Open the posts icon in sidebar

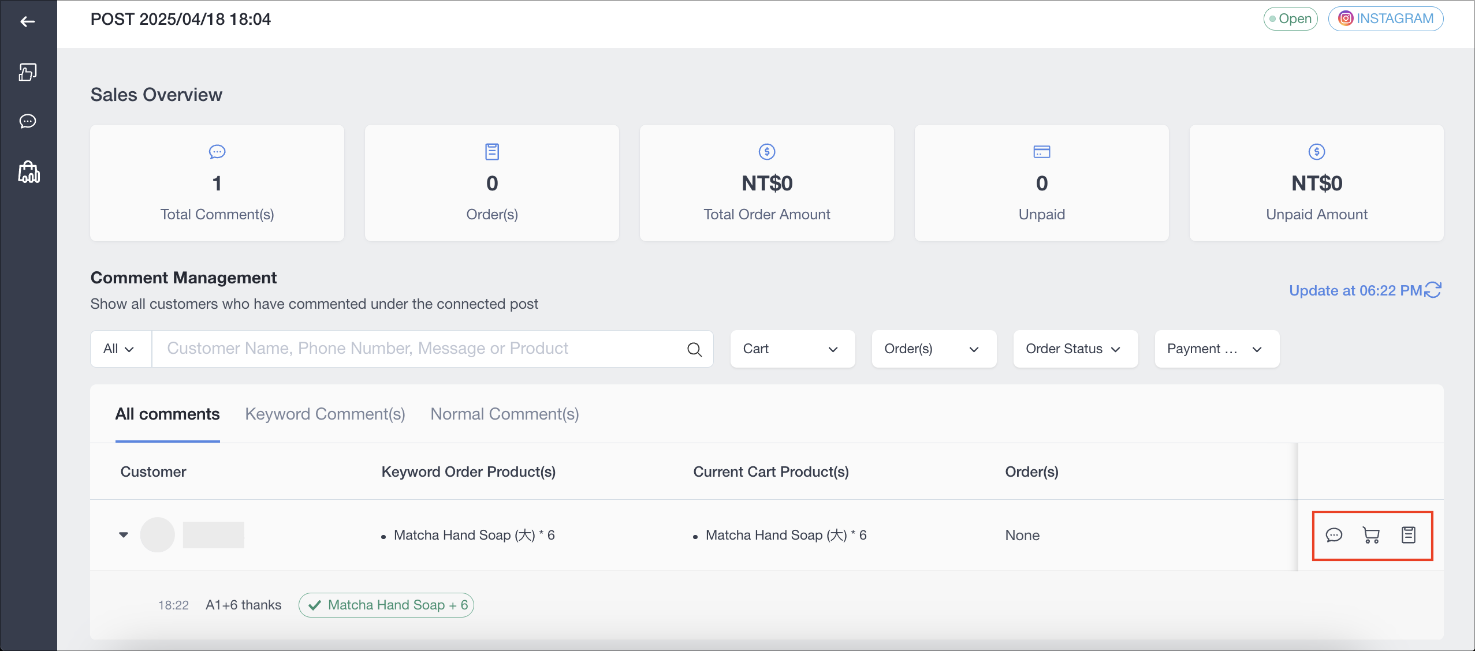click(28, 72)
